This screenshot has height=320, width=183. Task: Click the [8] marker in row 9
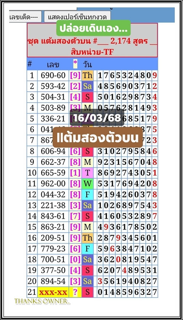pos(75,162)
